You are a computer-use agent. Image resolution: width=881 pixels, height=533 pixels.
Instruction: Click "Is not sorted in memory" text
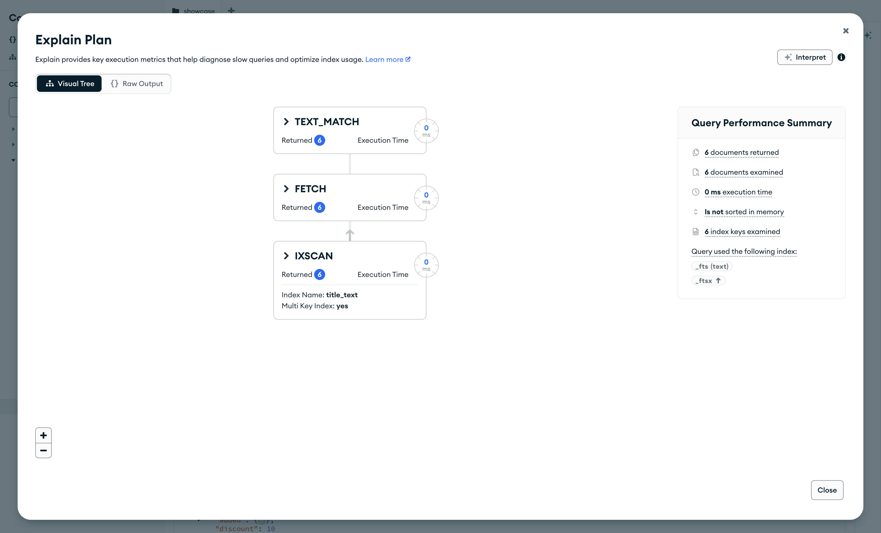coord(744,212)
